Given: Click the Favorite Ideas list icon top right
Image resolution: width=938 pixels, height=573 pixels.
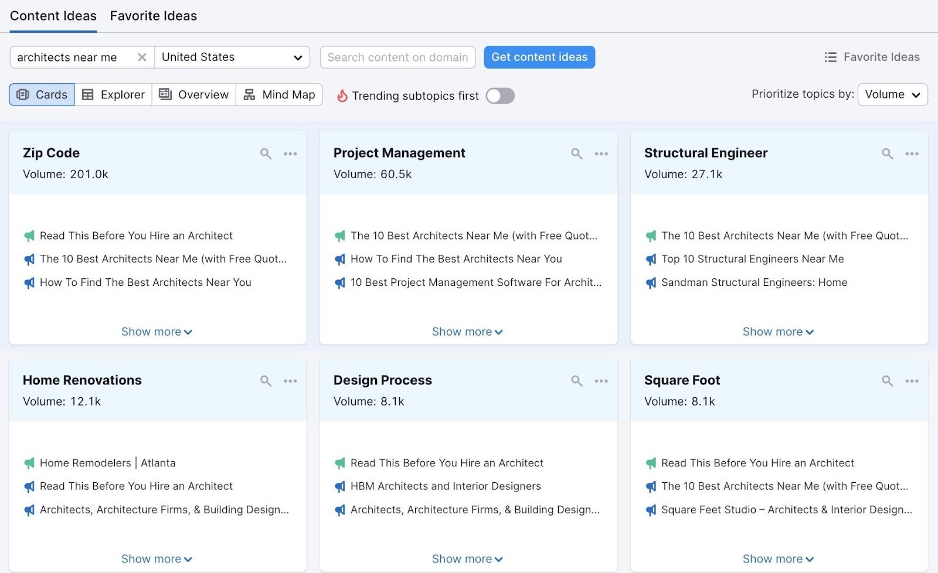Looking at the screenshot, I should pyautogui.click(x=831, y=57).
